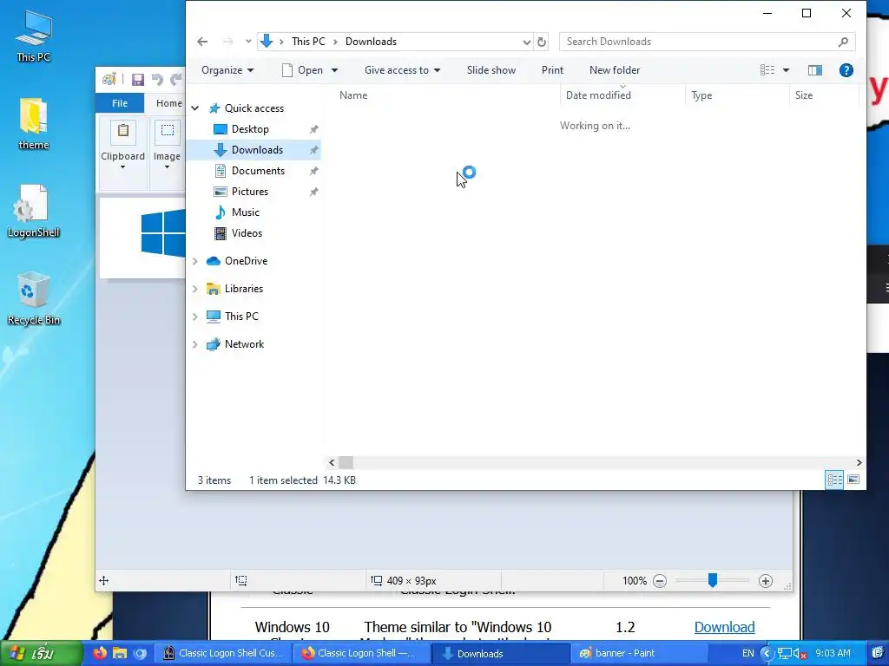This screenshot has height=666, width=889.
Task: Select Network in navigation pane
Action: 244,344
